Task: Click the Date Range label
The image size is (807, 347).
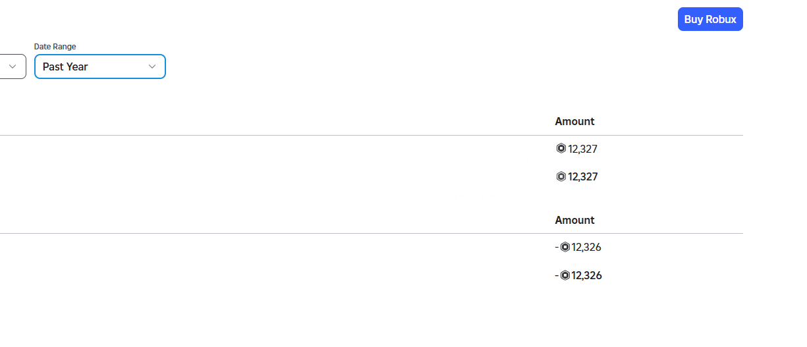Action: (x=55, y=47)
